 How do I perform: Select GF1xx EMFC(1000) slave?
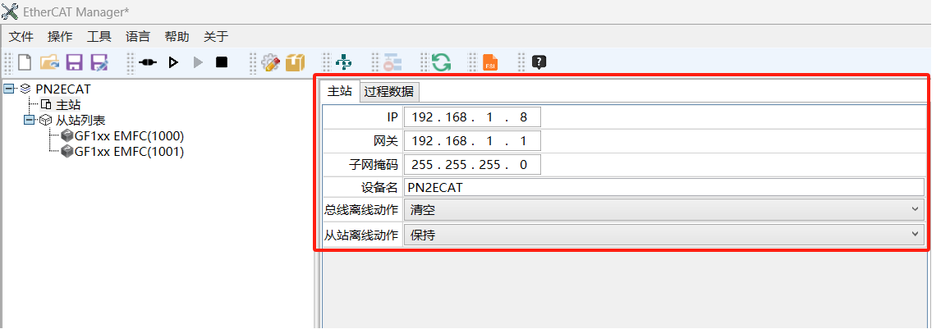(129, 135)
